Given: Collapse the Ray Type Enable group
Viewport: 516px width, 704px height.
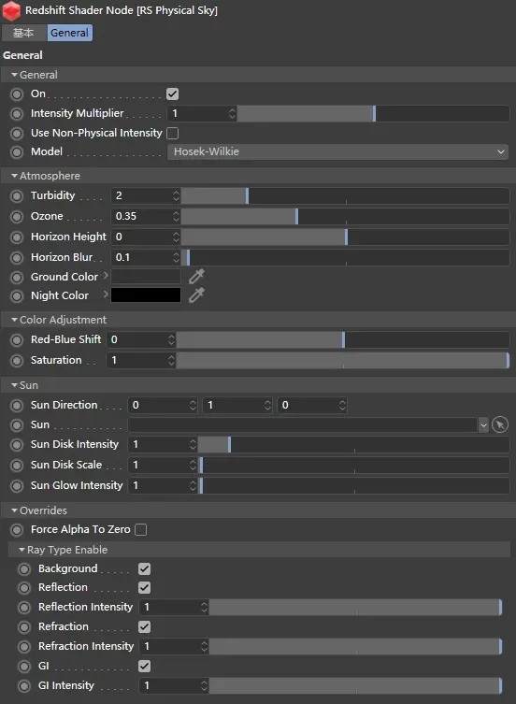Looking at the screenshot, I should (x=21, y=550).
